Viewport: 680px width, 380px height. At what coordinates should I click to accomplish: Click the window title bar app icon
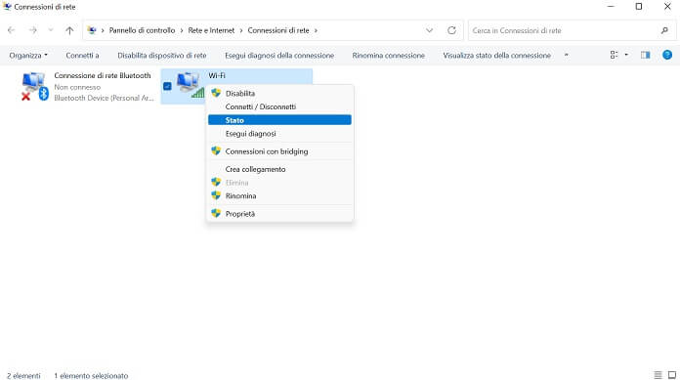[7, 7]
